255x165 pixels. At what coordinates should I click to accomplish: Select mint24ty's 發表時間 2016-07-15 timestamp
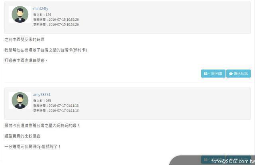[x=64, y=20]
